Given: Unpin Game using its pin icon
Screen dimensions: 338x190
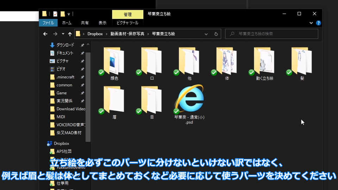Looking at the screenshot, I should click(82, 93).
